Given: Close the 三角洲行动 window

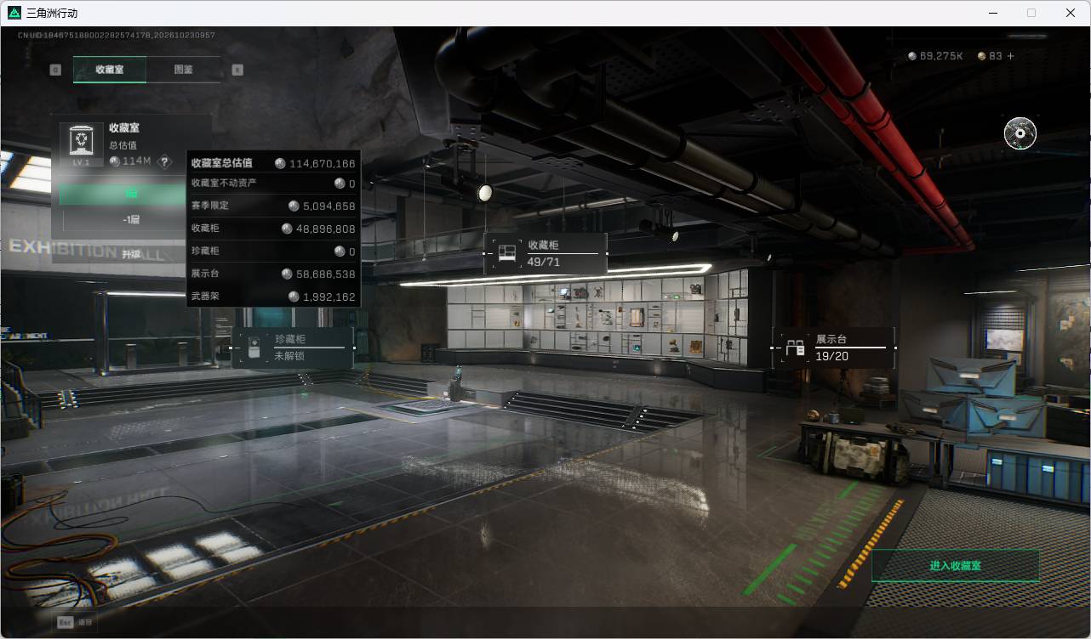Looking at the screenshot, I should (1071, 13).
